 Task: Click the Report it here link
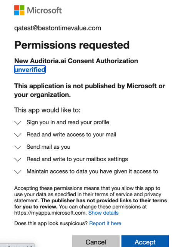point(105,223)
